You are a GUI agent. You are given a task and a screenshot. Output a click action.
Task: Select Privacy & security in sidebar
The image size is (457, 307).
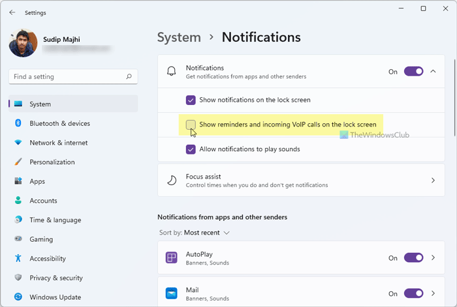point(56,278)
